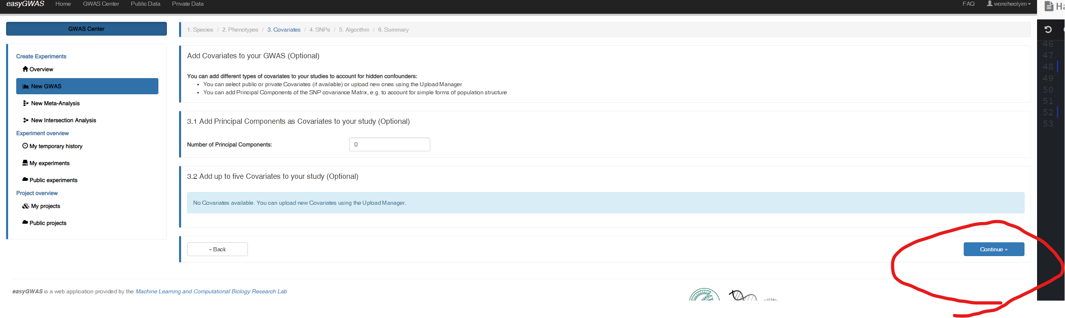Image resolution: width=1065 pixels, height=318 pixels.
Task: Click the Overview home icon
Action: tap(25, 69)
